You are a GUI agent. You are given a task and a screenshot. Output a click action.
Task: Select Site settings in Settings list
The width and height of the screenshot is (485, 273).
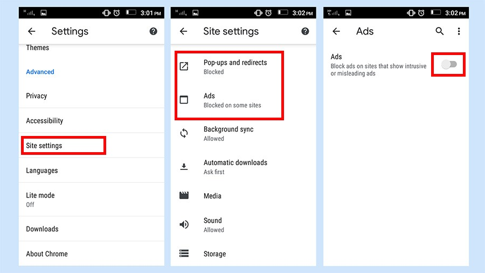pyautogui.click(x=92, y=146)
